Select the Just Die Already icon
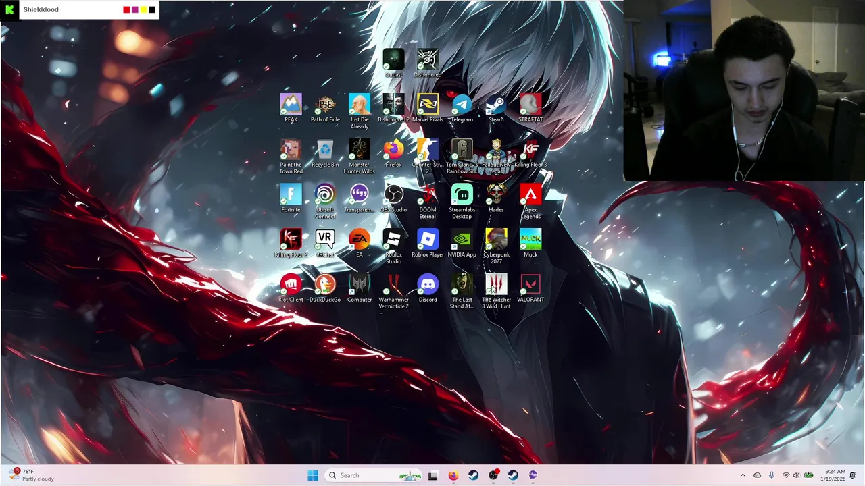The width and height of the screenshot is (865, 486). pyautogui.click(x=360, y=111)
